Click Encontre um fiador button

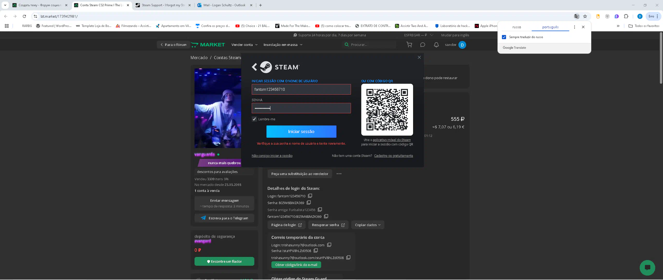(x=224, y=261)
